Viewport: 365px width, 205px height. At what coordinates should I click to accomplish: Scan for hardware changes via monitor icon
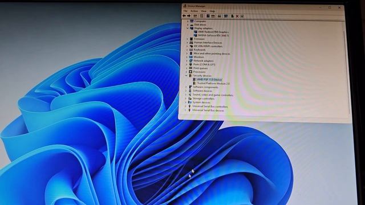pos(226,16)
